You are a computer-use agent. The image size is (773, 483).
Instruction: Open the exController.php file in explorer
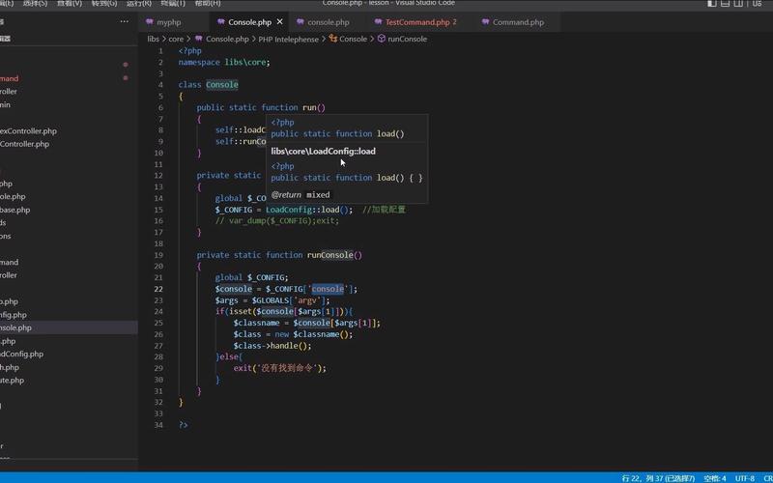tap(29, 131)
